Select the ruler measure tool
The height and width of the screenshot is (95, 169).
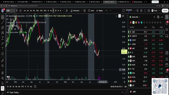(3, 60)
